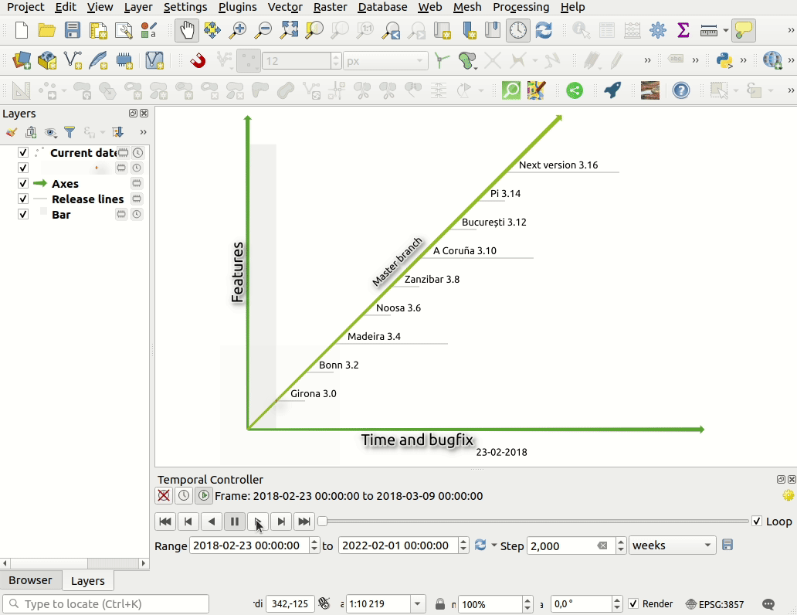Viewport: 797px width, 615px height.
Task: Open the weeks step unit dropdown
Action: click(673, 545)
